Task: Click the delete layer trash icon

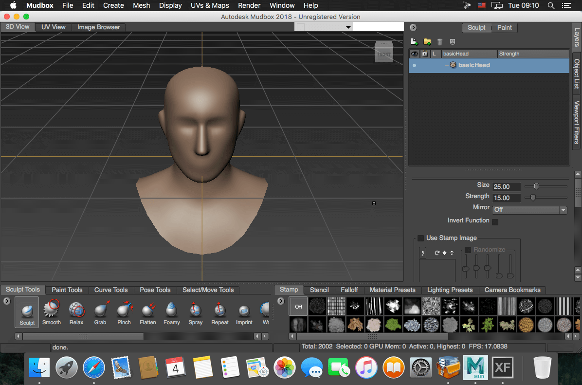Action: (x=440, y=41)
